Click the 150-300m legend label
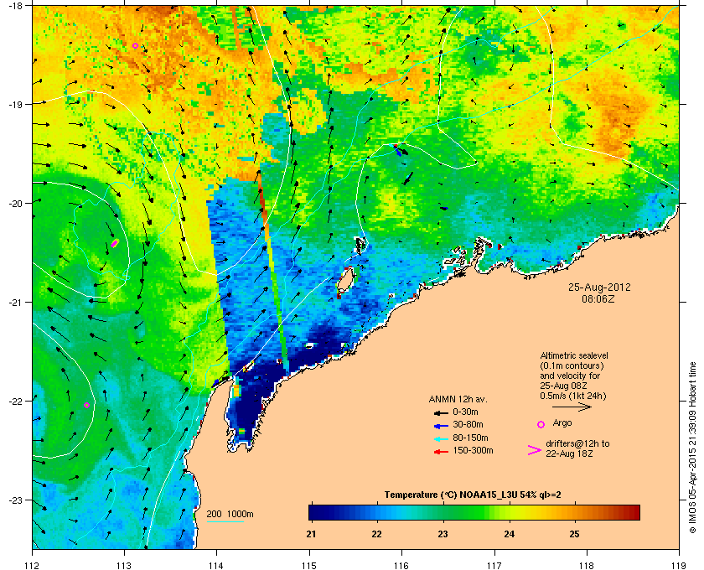The width and height of the screenshot is (704, 570). coord(473,450)
